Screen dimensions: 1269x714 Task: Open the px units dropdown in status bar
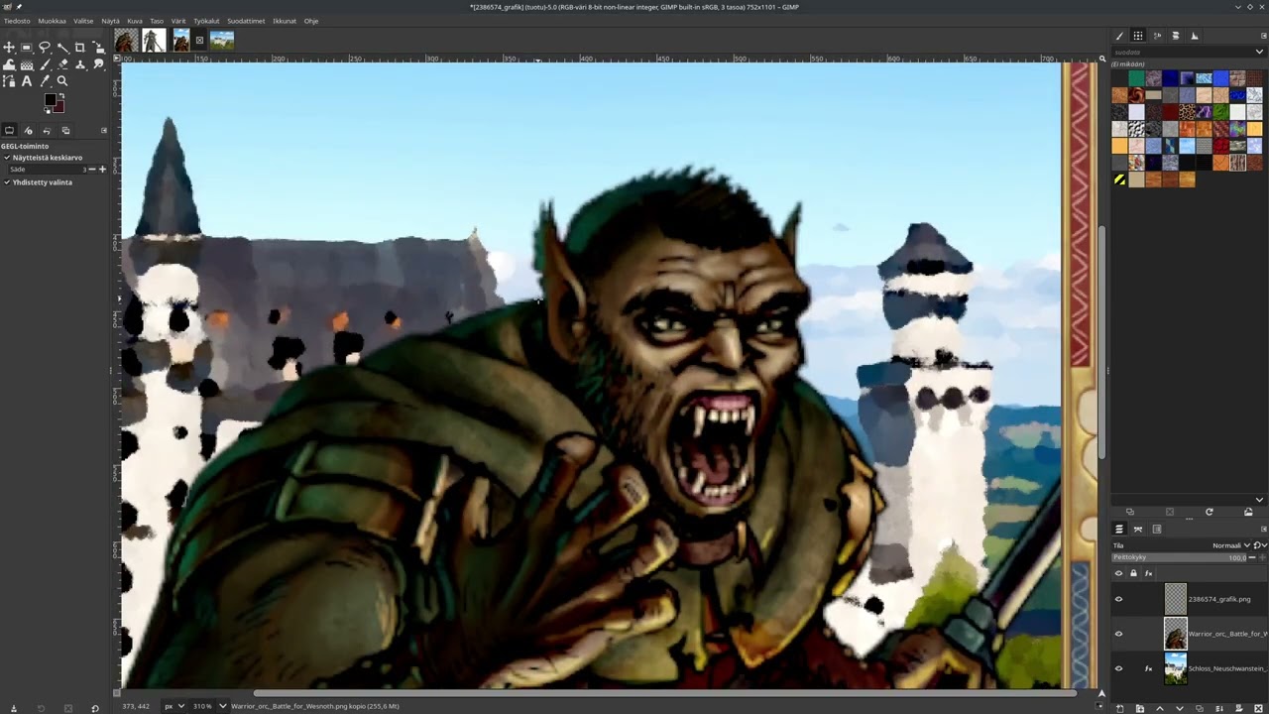[x=174, y=706]
